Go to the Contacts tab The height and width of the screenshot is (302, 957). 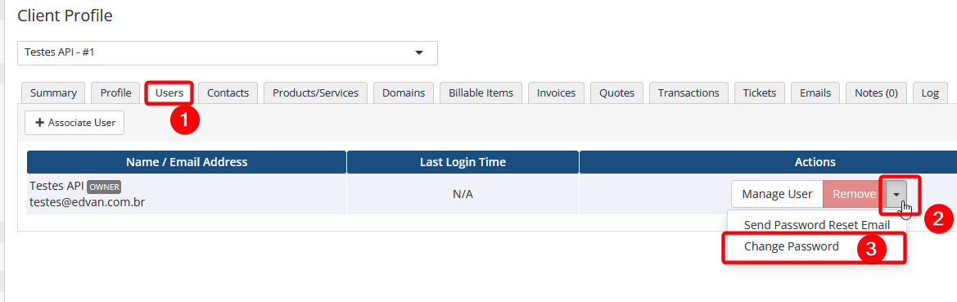[228, 92]
